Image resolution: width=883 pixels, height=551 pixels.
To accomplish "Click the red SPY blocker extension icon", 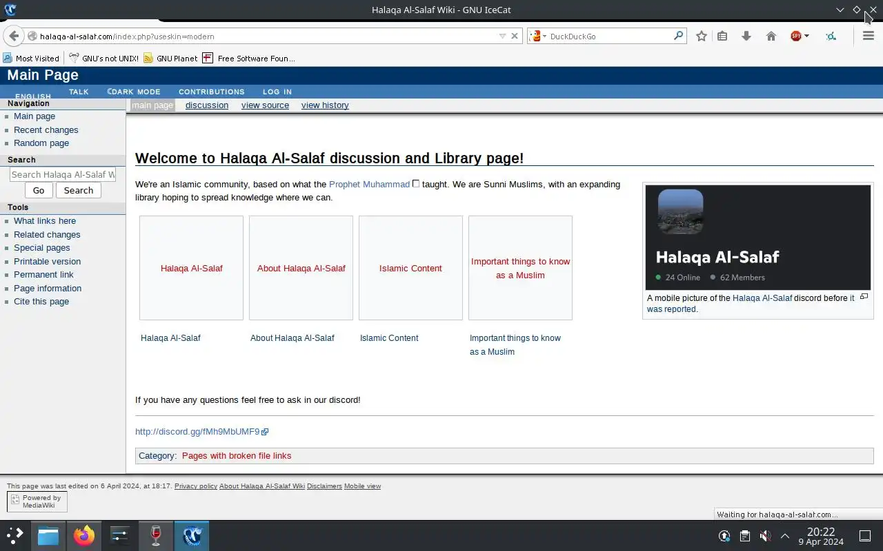I will [796, 36].
